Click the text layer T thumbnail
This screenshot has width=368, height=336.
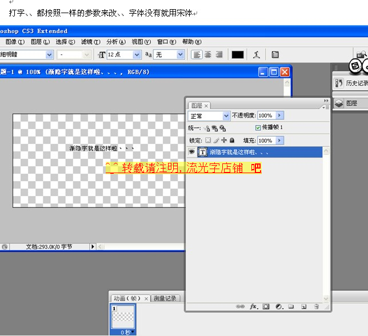coord(202,152)
